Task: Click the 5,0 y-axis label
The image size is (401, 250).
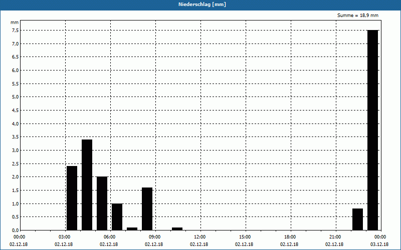Action: coord(15,97)
